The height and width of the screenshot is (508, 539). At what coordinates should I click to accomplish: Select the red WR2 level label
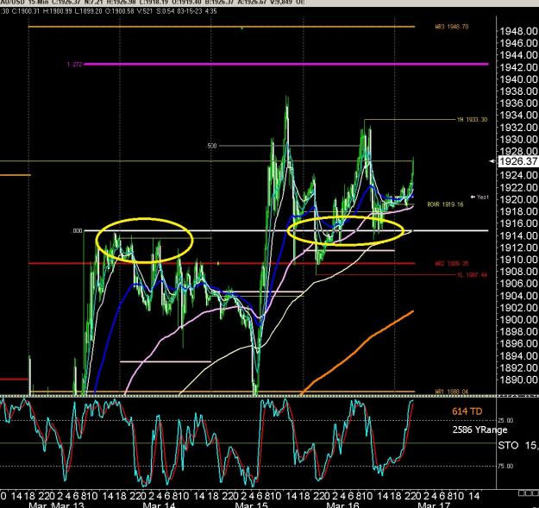click(x=451, y=264)
